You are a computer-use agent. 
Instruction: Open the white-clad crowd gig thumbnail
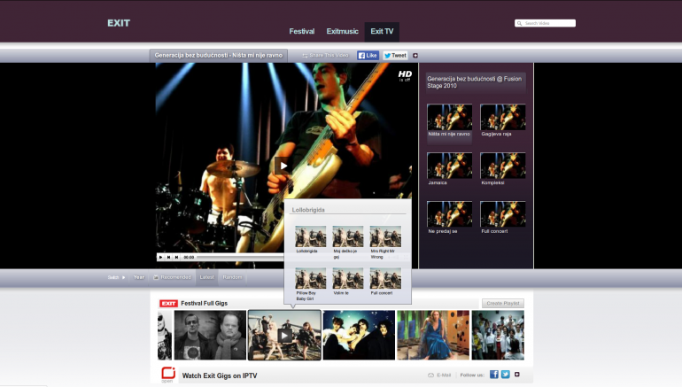(x=498, y=335)
